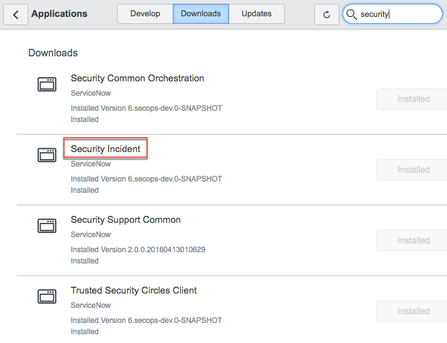Viewport: 447px width, 343px height.
Task: Open the Security Support Common title
Action: 126,220
